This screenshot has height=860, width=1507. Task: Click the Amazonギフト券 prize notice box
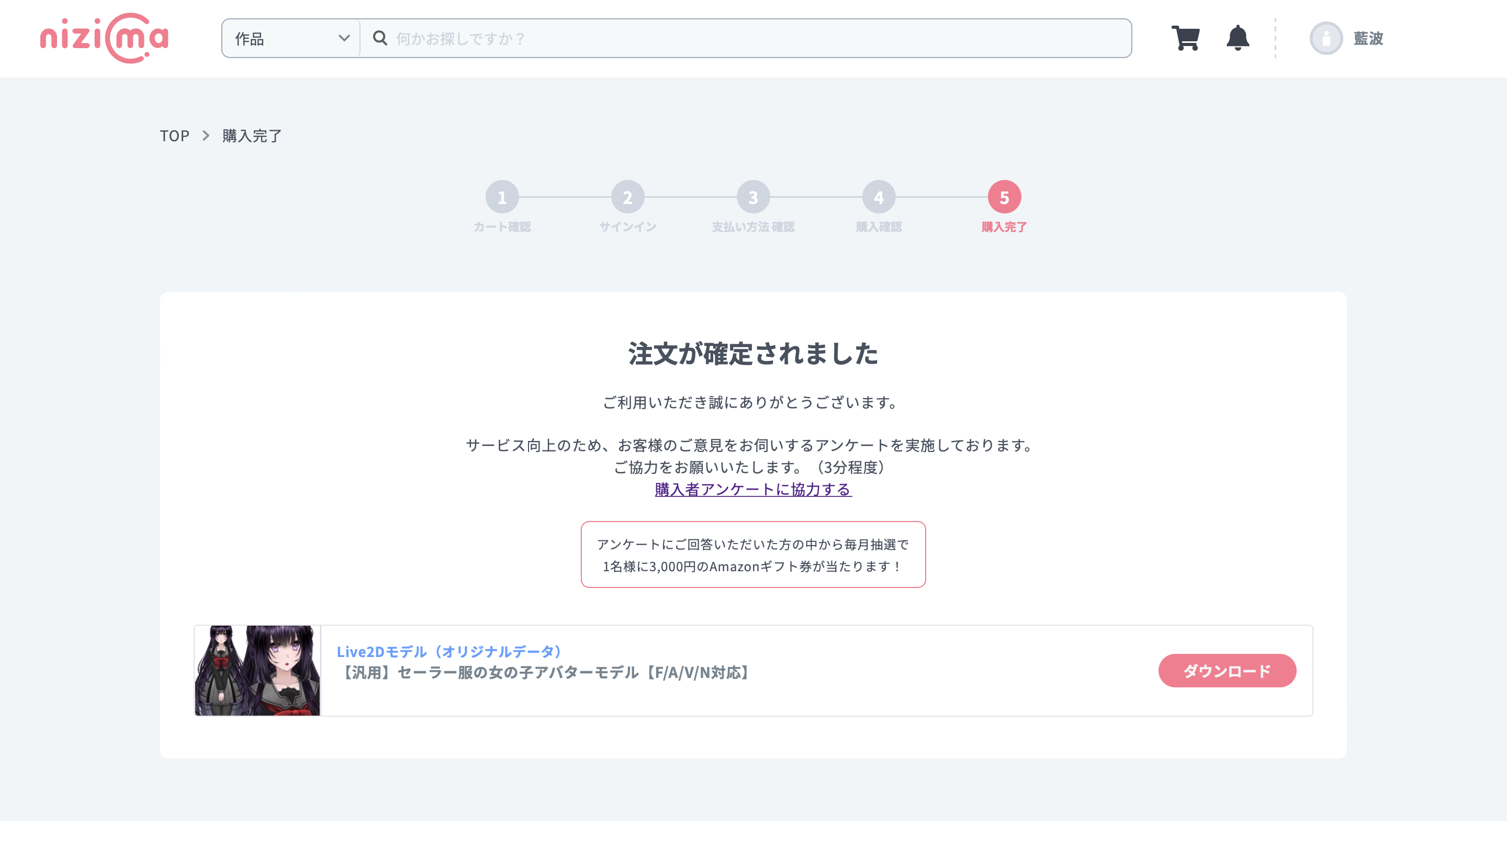point(752,554)
